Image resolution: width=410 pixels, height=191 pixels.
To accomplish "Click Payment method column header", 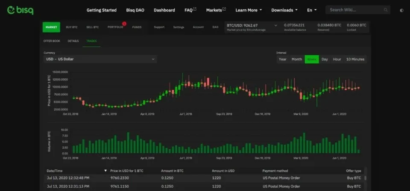I will coord(275,171).
